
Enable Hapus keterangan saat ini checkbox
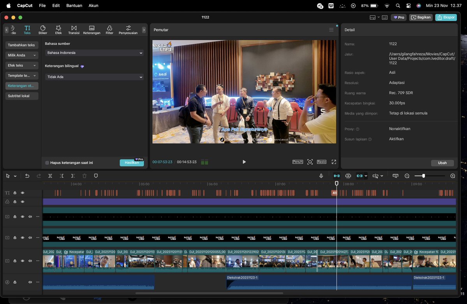click(47, 163)
